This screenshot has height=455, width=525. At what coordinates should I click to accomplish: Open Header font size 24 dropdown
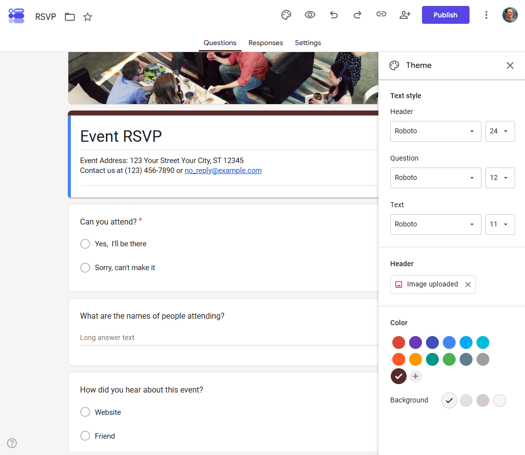(x=500, y=131)
